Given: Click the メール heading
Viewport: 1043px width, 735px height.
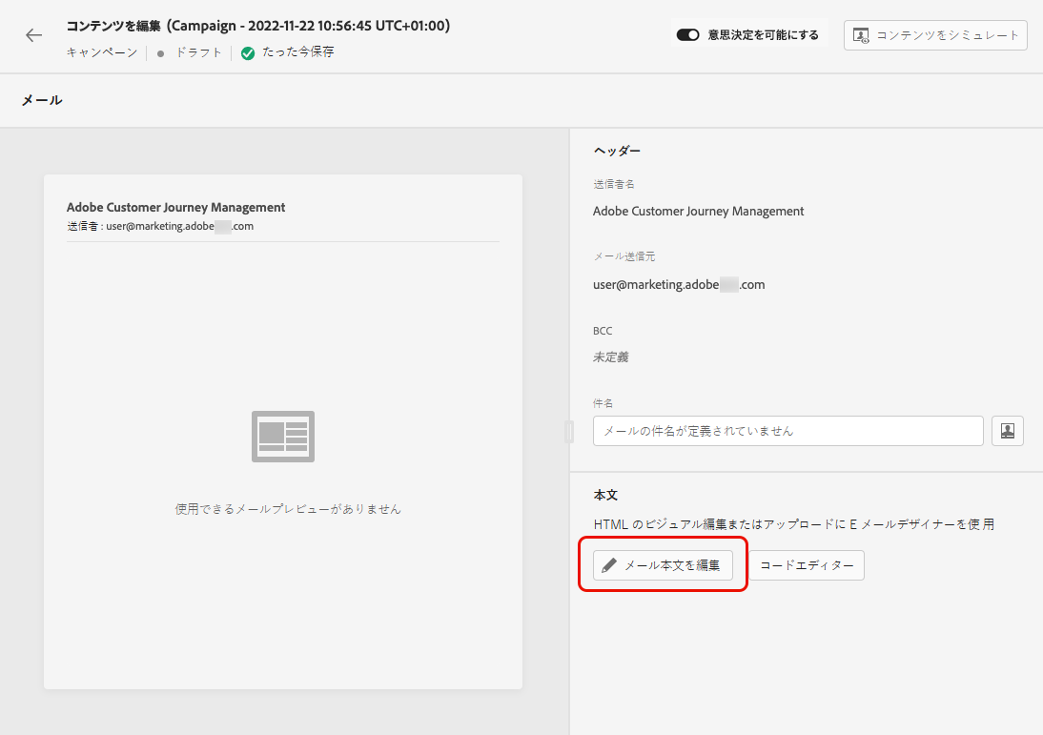Looking at the screenshot, I should click(x=42, y=100).
